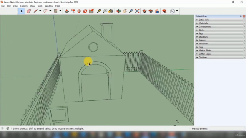Open the Window menu
Viewport: 246px width, 138px height.
pos(49,6)
